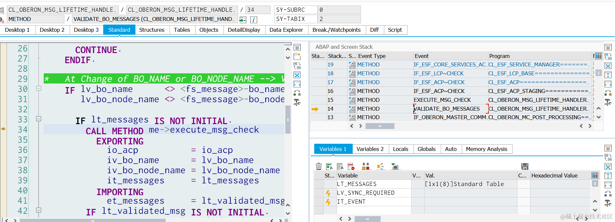Open the Structures tab

click(152, 30)
